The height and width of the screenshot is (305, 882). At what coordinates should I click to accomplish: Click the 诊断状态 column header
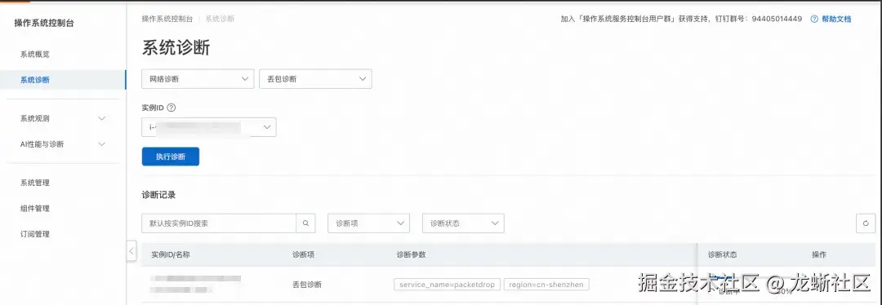[722, 254]
